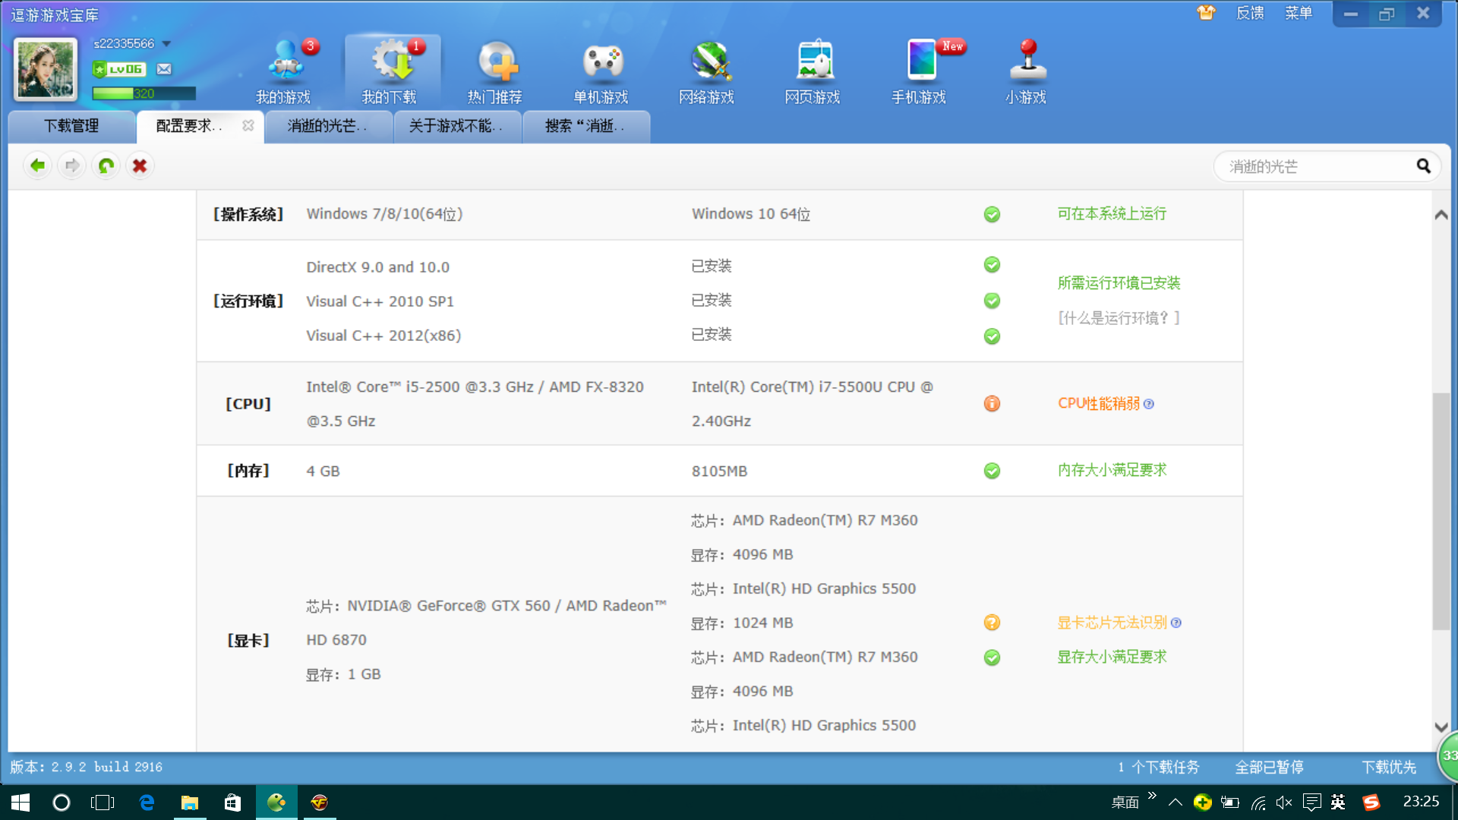This screenshot has width=1458, height=820.
Task: Click 下载优先 in status bar
Action: pyautogui.click(x=1389, y=768)
